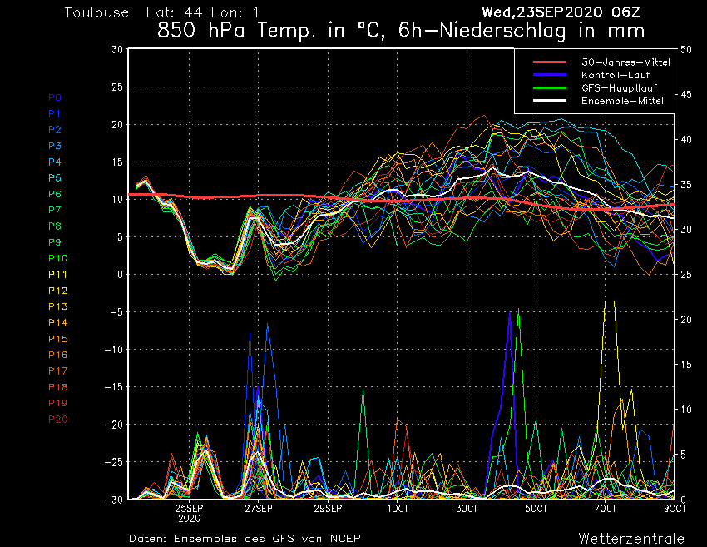707x547 pixels.
Task: Click the P0 ensemble member label
Action: [55, 97]
